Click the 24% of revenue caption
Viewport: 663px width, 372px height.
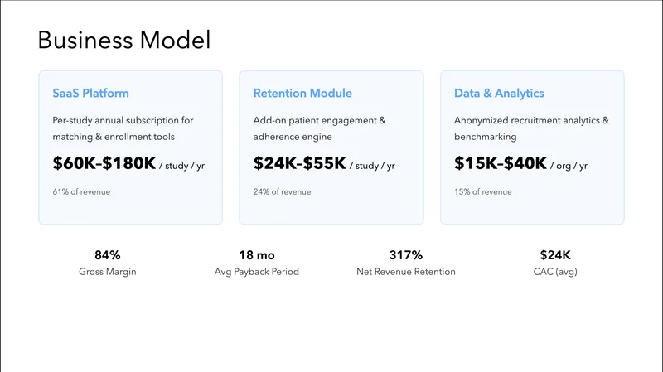click(282, 192)
